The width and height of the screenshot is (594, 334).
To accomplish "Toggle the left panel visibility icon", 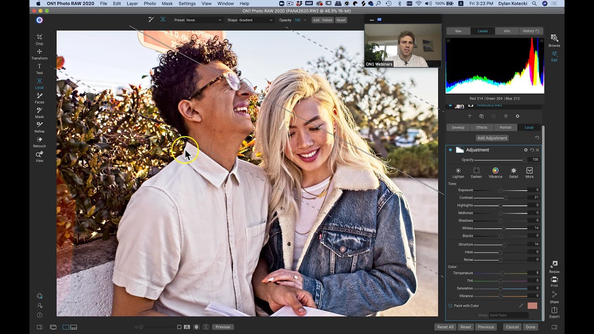I will 39,327.
